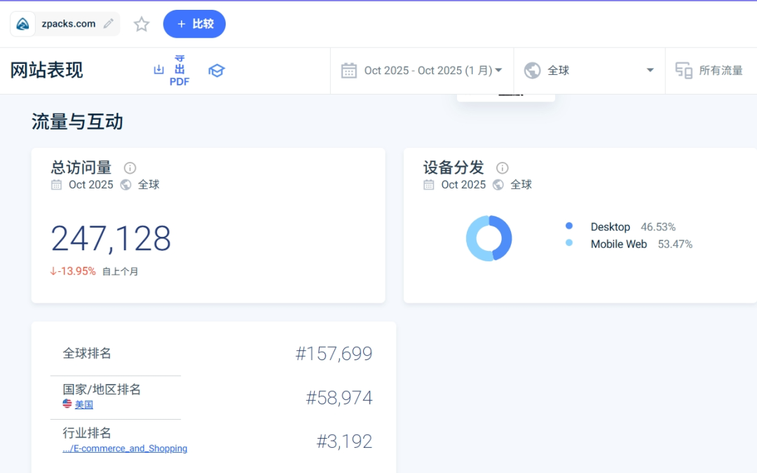Show info tooltip for 设备分发
This screenshot has width=757, height=473.
tap(502, 168)
